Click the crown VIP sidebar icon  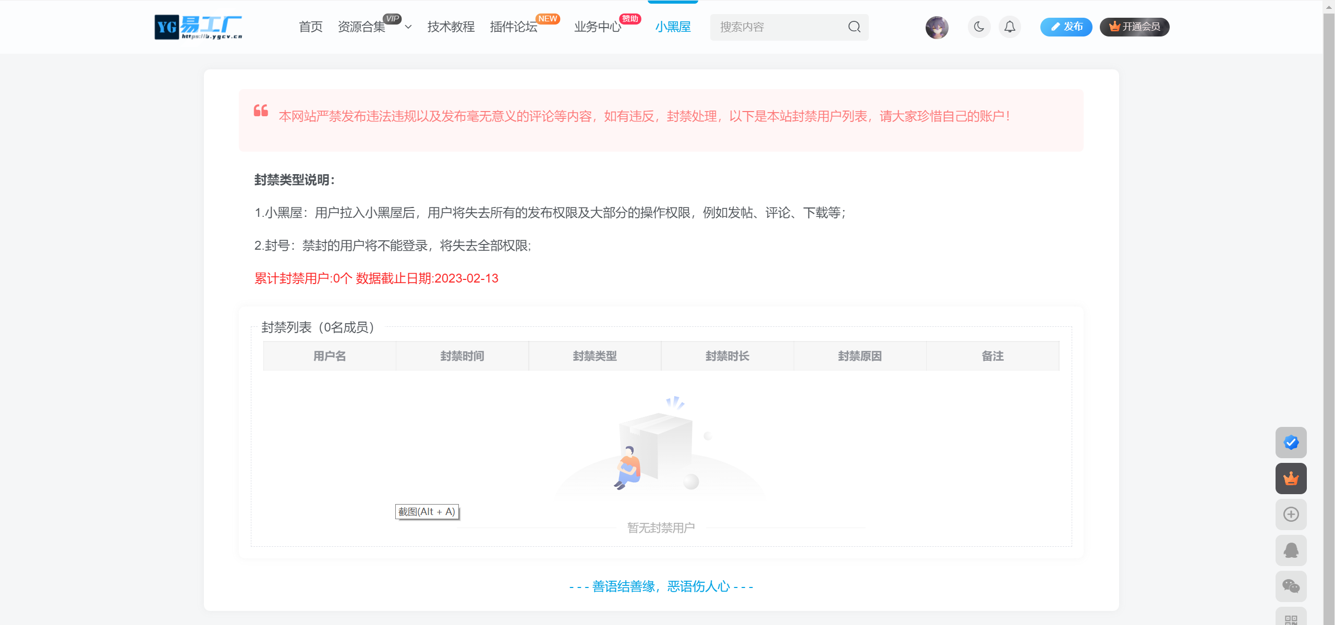tap(1291, 479)
